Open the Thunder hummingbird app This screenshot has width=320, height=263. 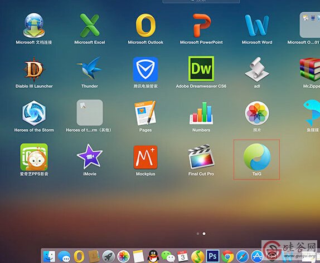tap(90, 68)
